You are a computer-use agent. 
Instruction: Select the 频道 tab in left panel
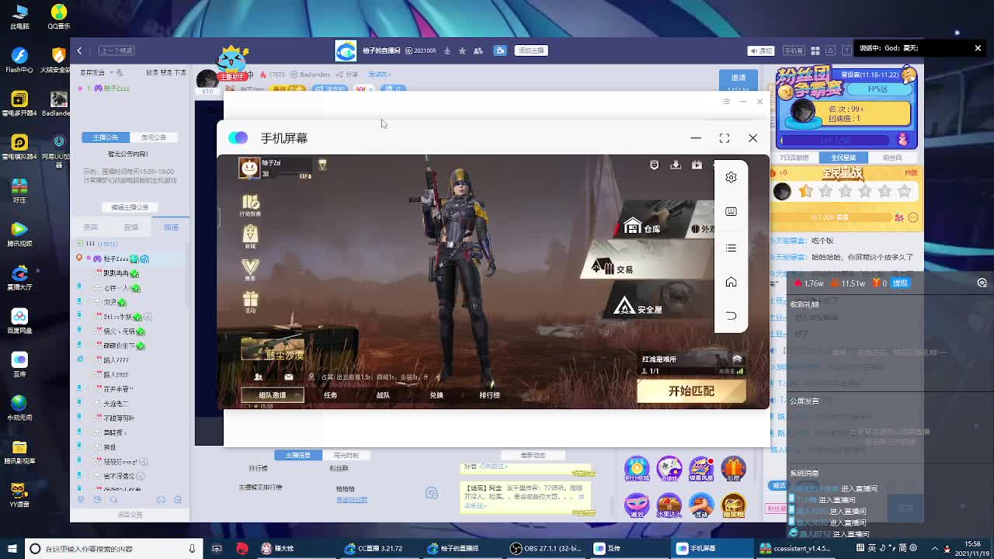point(171,227)
